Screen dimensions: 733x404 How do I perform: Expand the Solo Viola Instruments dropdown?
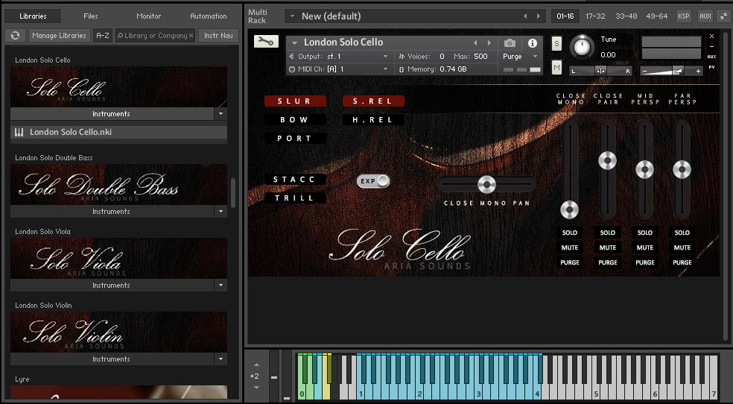click(x=220, y=285)
